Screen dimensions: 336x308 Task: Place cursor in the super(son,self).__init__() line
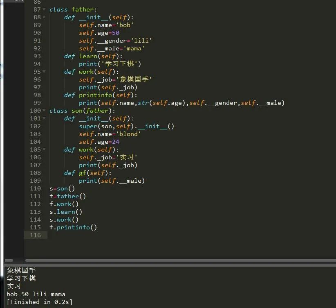click(x=126, y=126)
